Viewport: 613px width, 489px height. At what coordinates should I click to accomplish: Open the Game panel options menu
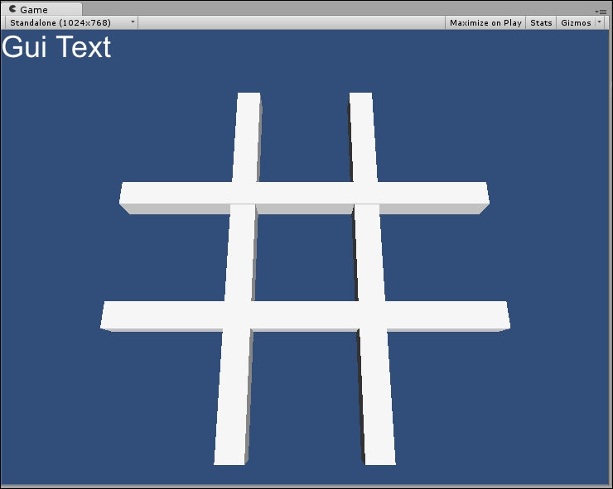point(601,12)
